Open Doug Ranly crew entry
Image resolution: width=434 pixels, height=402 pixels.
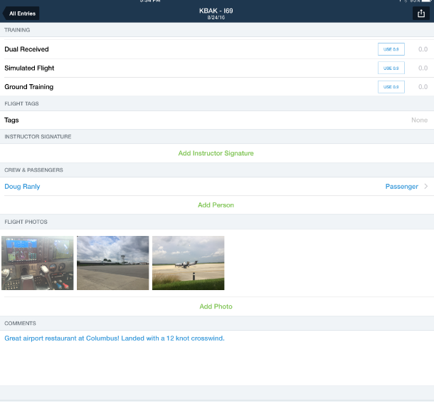pyautogui.click(x=22, y=187)
